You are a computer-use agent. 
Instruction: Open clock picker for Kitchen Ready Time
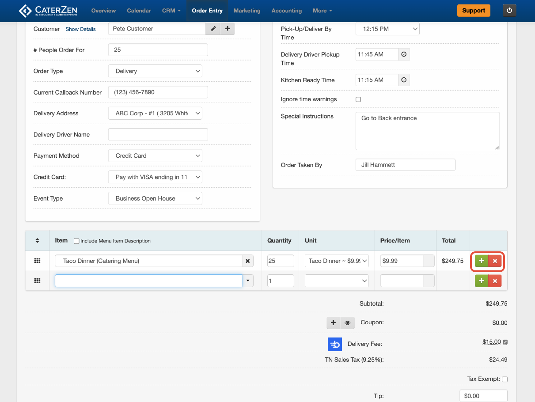(x=404, y=80)
